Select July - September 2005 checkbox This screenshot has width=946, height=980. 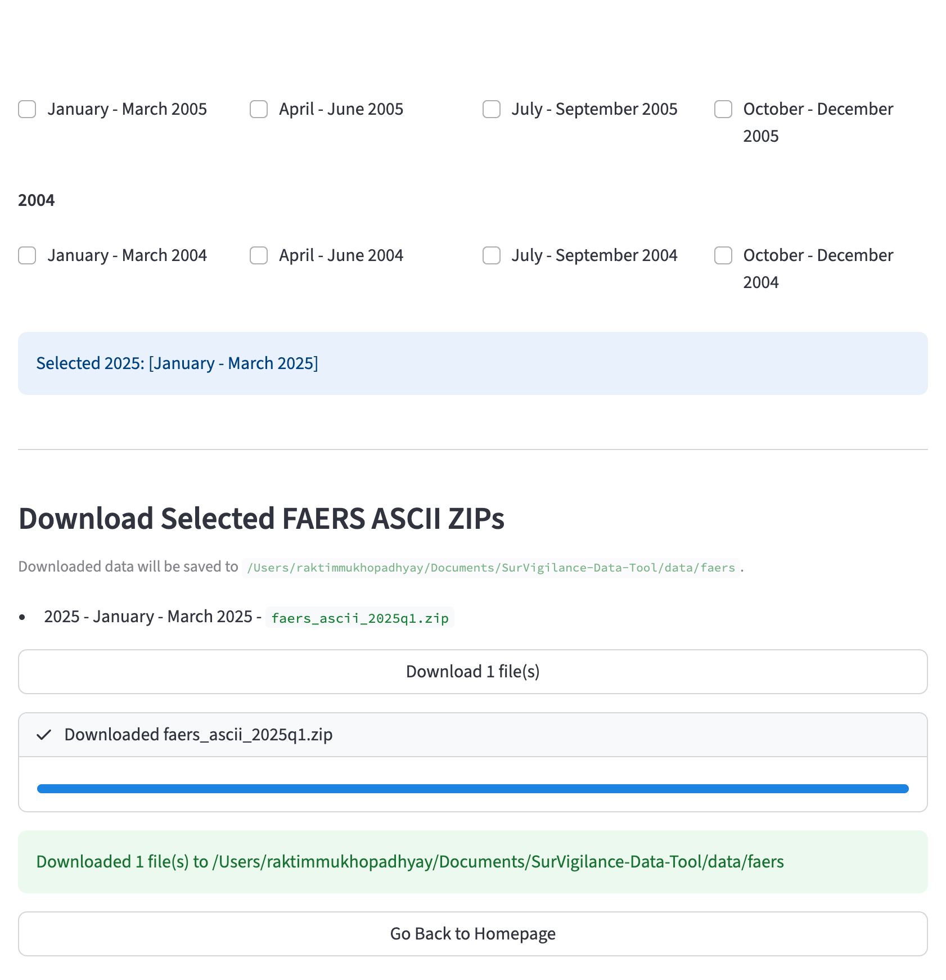pos(492,109)
